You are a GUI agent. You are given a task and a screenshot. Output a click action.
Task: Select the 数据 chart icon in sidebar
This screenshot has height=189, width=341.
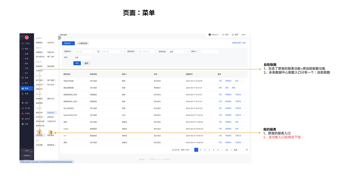tap(23, 88)
